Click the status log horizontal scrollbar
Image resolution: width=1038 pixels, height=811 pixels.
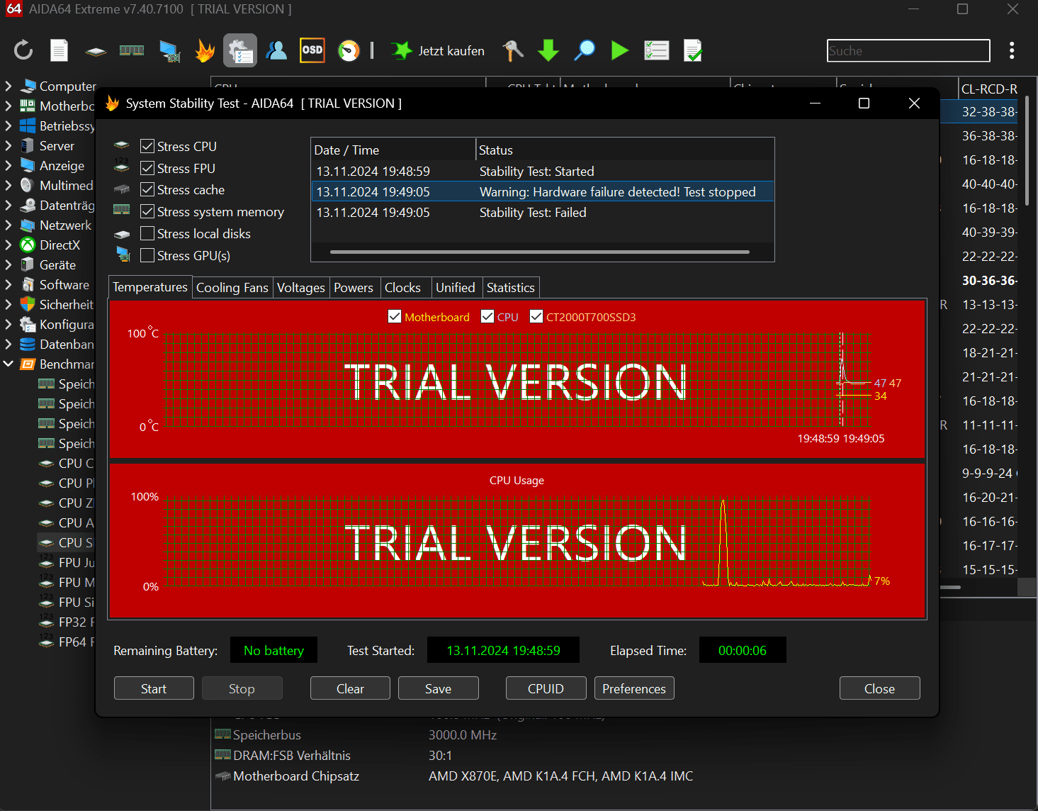tap(540, 252)
